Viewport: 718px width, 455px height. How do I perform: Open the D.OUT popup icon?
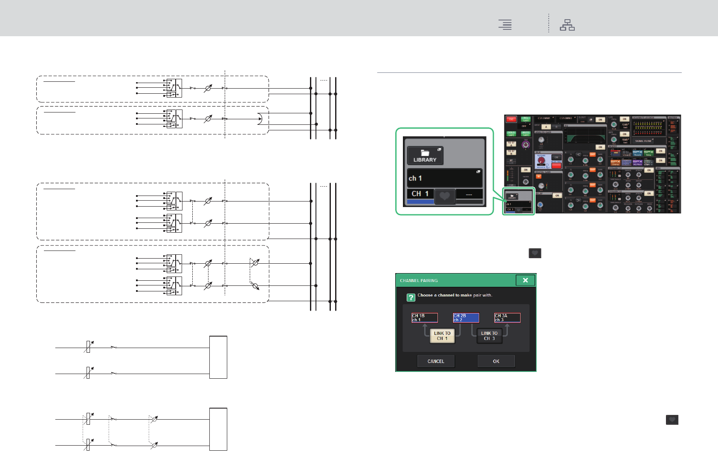click(x=591, y=120)
